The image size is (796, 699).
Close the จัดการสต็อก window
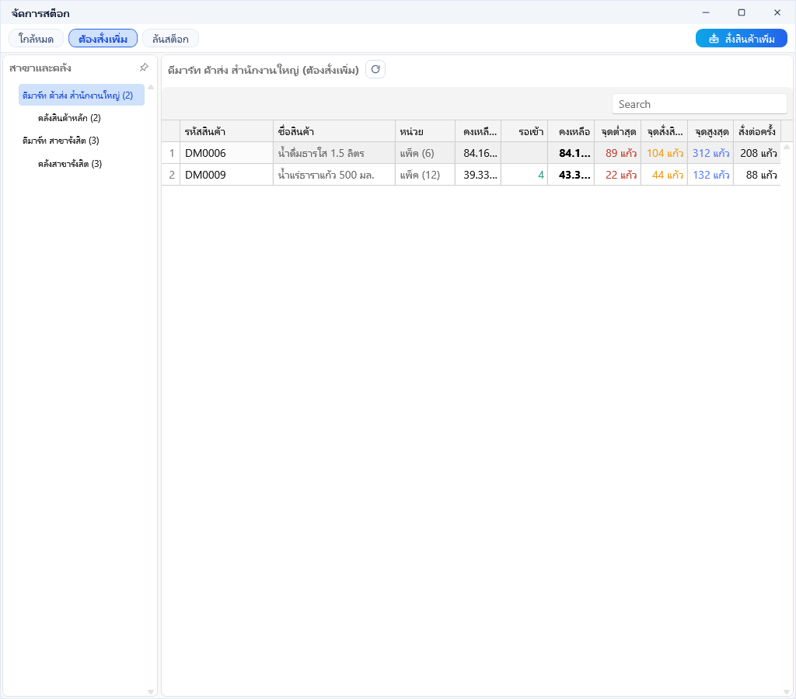777,12
